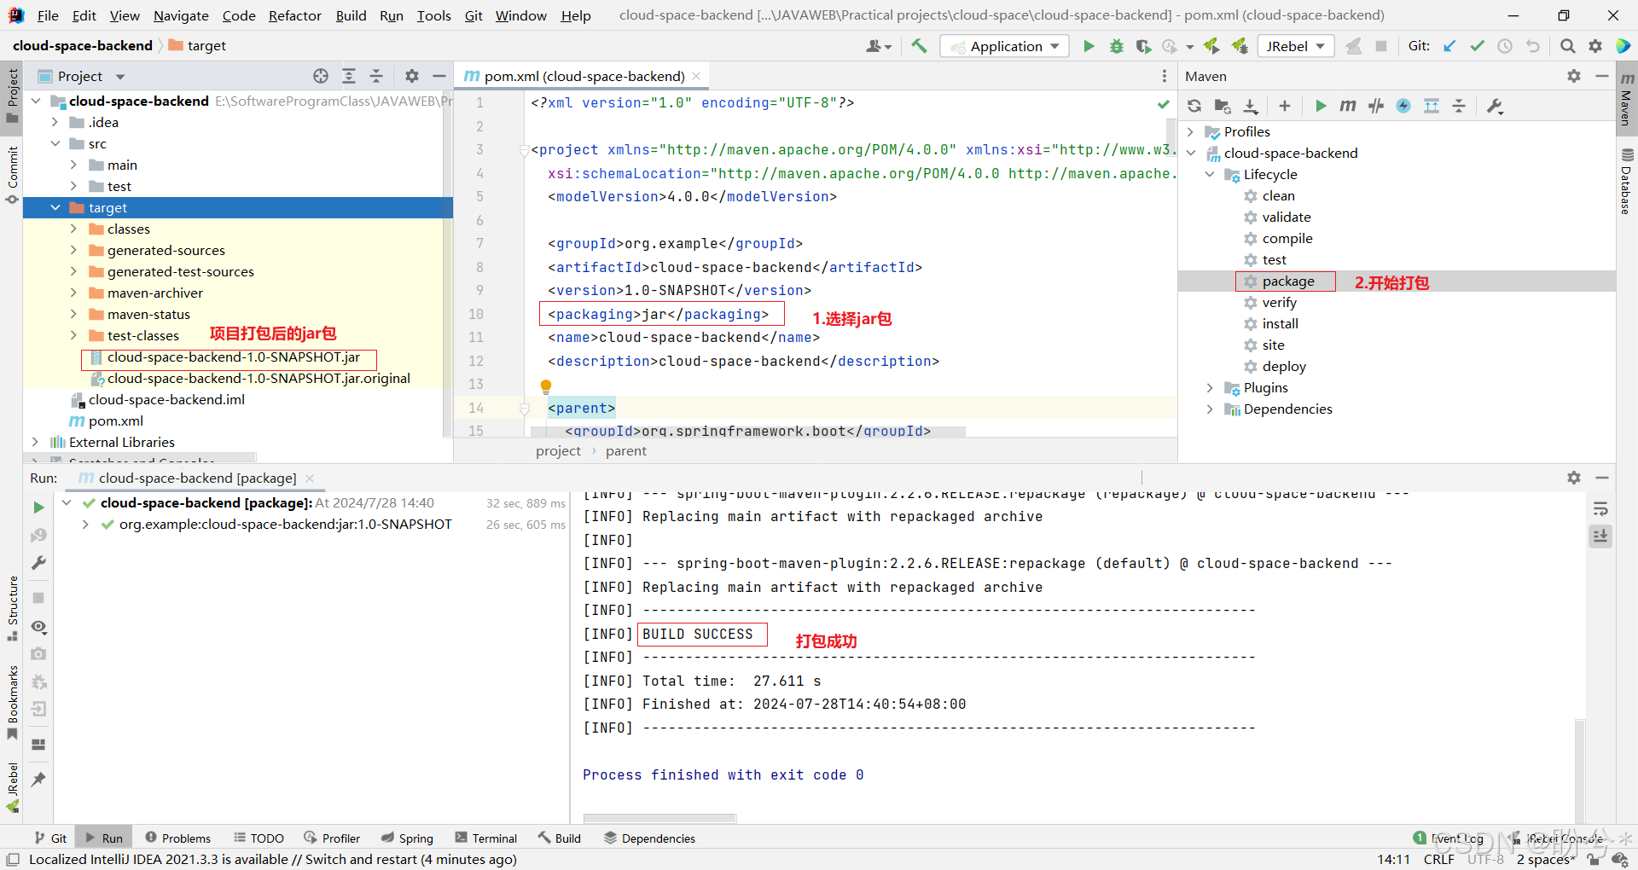Toggle soft-wrap in Run console
Screen dimensions: 1638x870
1600,509
